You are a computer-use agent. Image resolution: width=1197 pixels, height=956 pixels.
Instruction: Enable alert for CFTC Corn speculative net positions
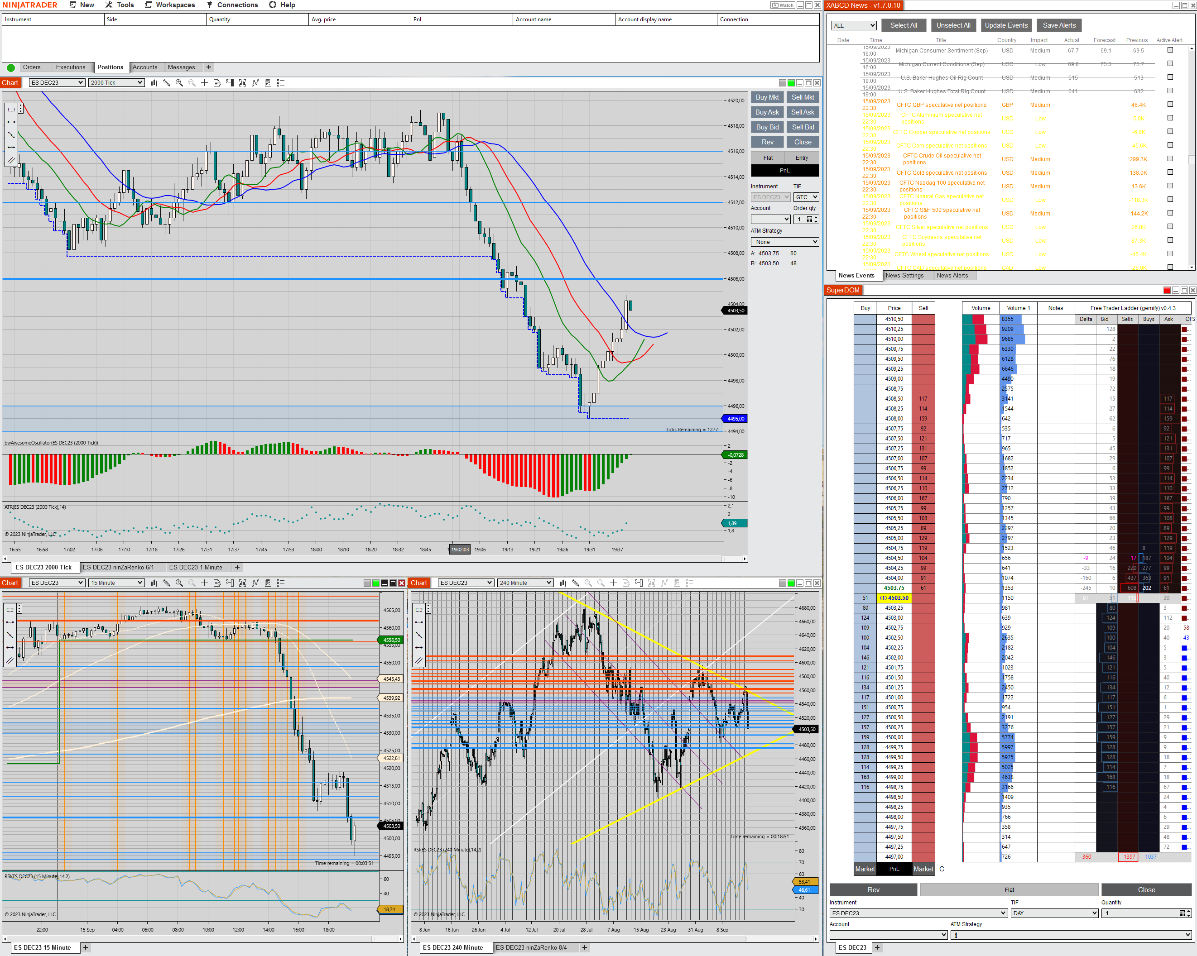(1170, 145)
